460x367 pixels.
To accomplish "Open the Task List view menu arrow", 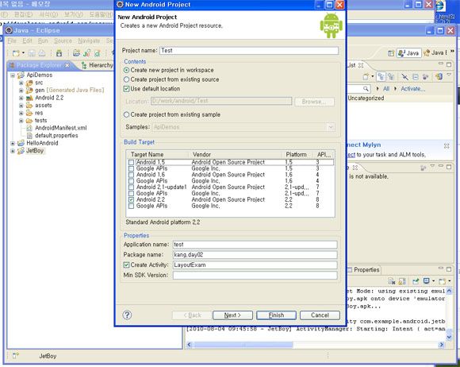I will click(449, 75).
